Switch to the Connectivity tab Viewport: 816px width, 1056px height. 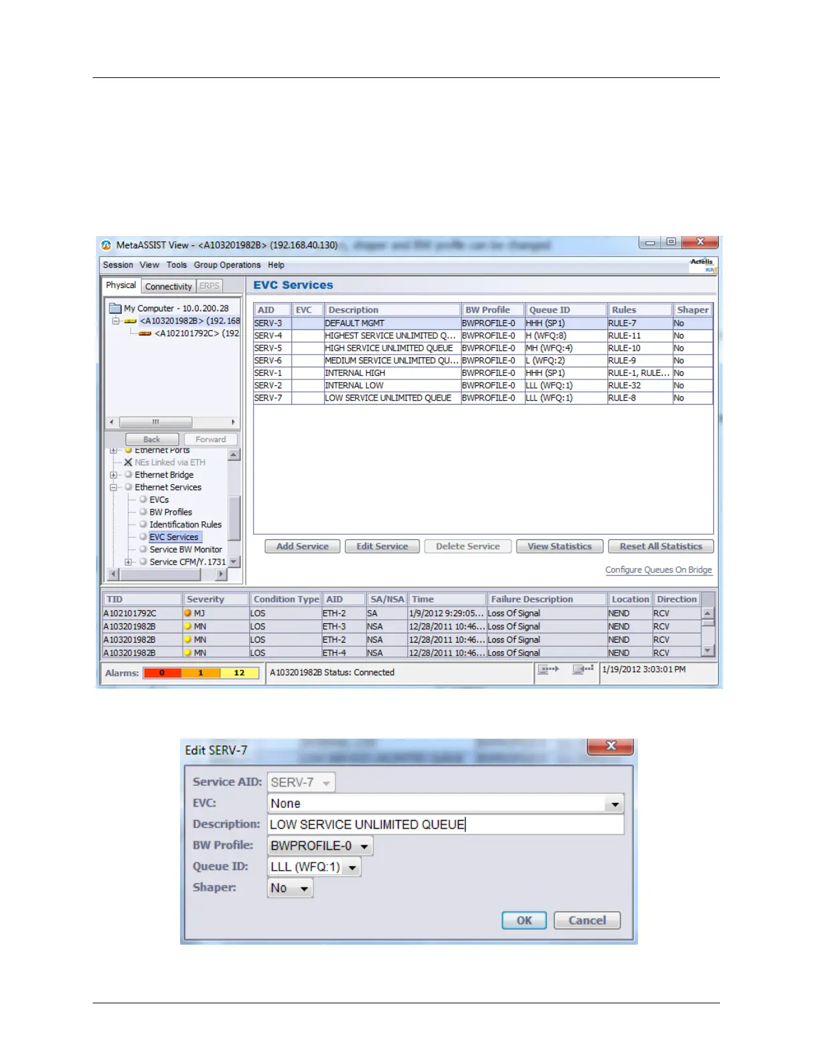tap(169, 287)
